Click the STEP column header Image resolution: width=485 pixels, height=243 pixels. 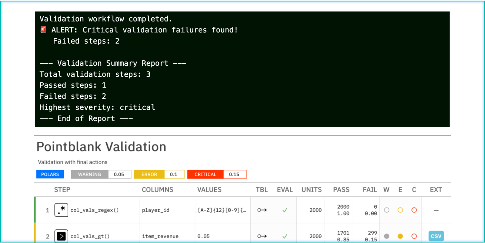[62, 190]
